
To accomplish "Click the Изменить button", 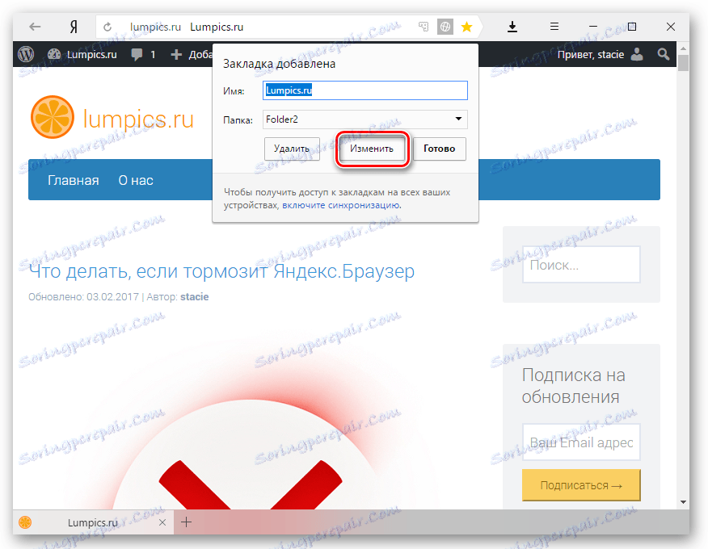I will (372, 149).
